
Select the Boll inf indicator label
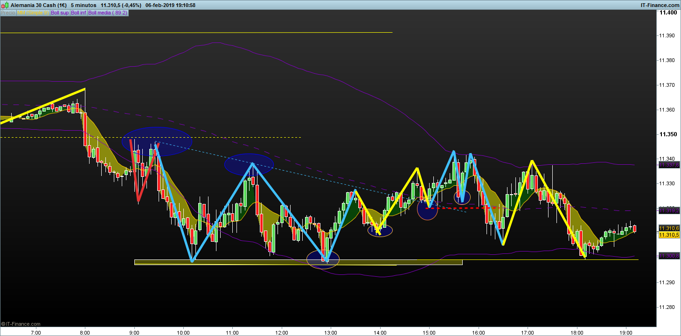tap(78, 13)
